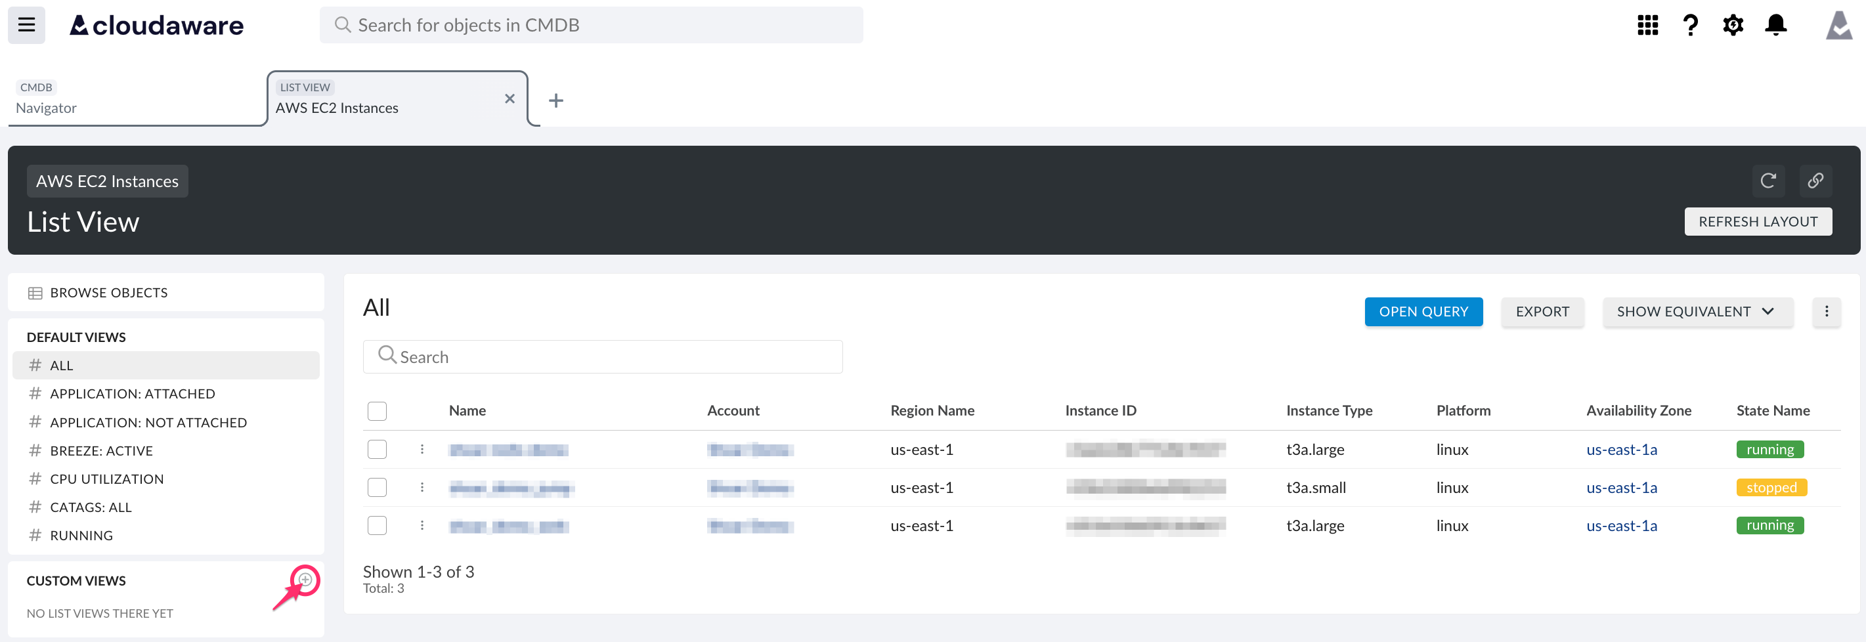Image resolution: width=1866 pixels, height=642 pixels.
Task: Click inside the table Search field
Action: (x=603, y=356)
